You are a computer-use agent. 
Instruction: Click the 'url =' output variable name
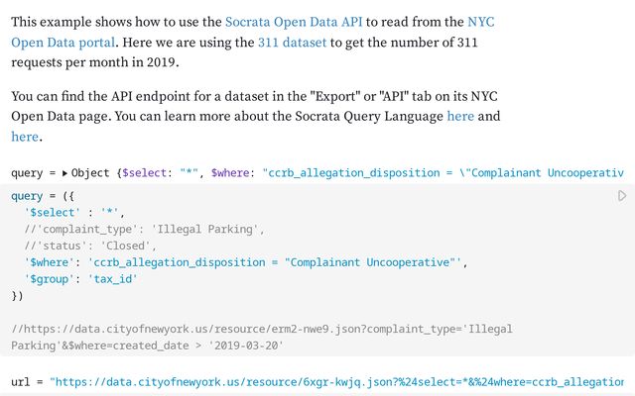click(22, 381)
